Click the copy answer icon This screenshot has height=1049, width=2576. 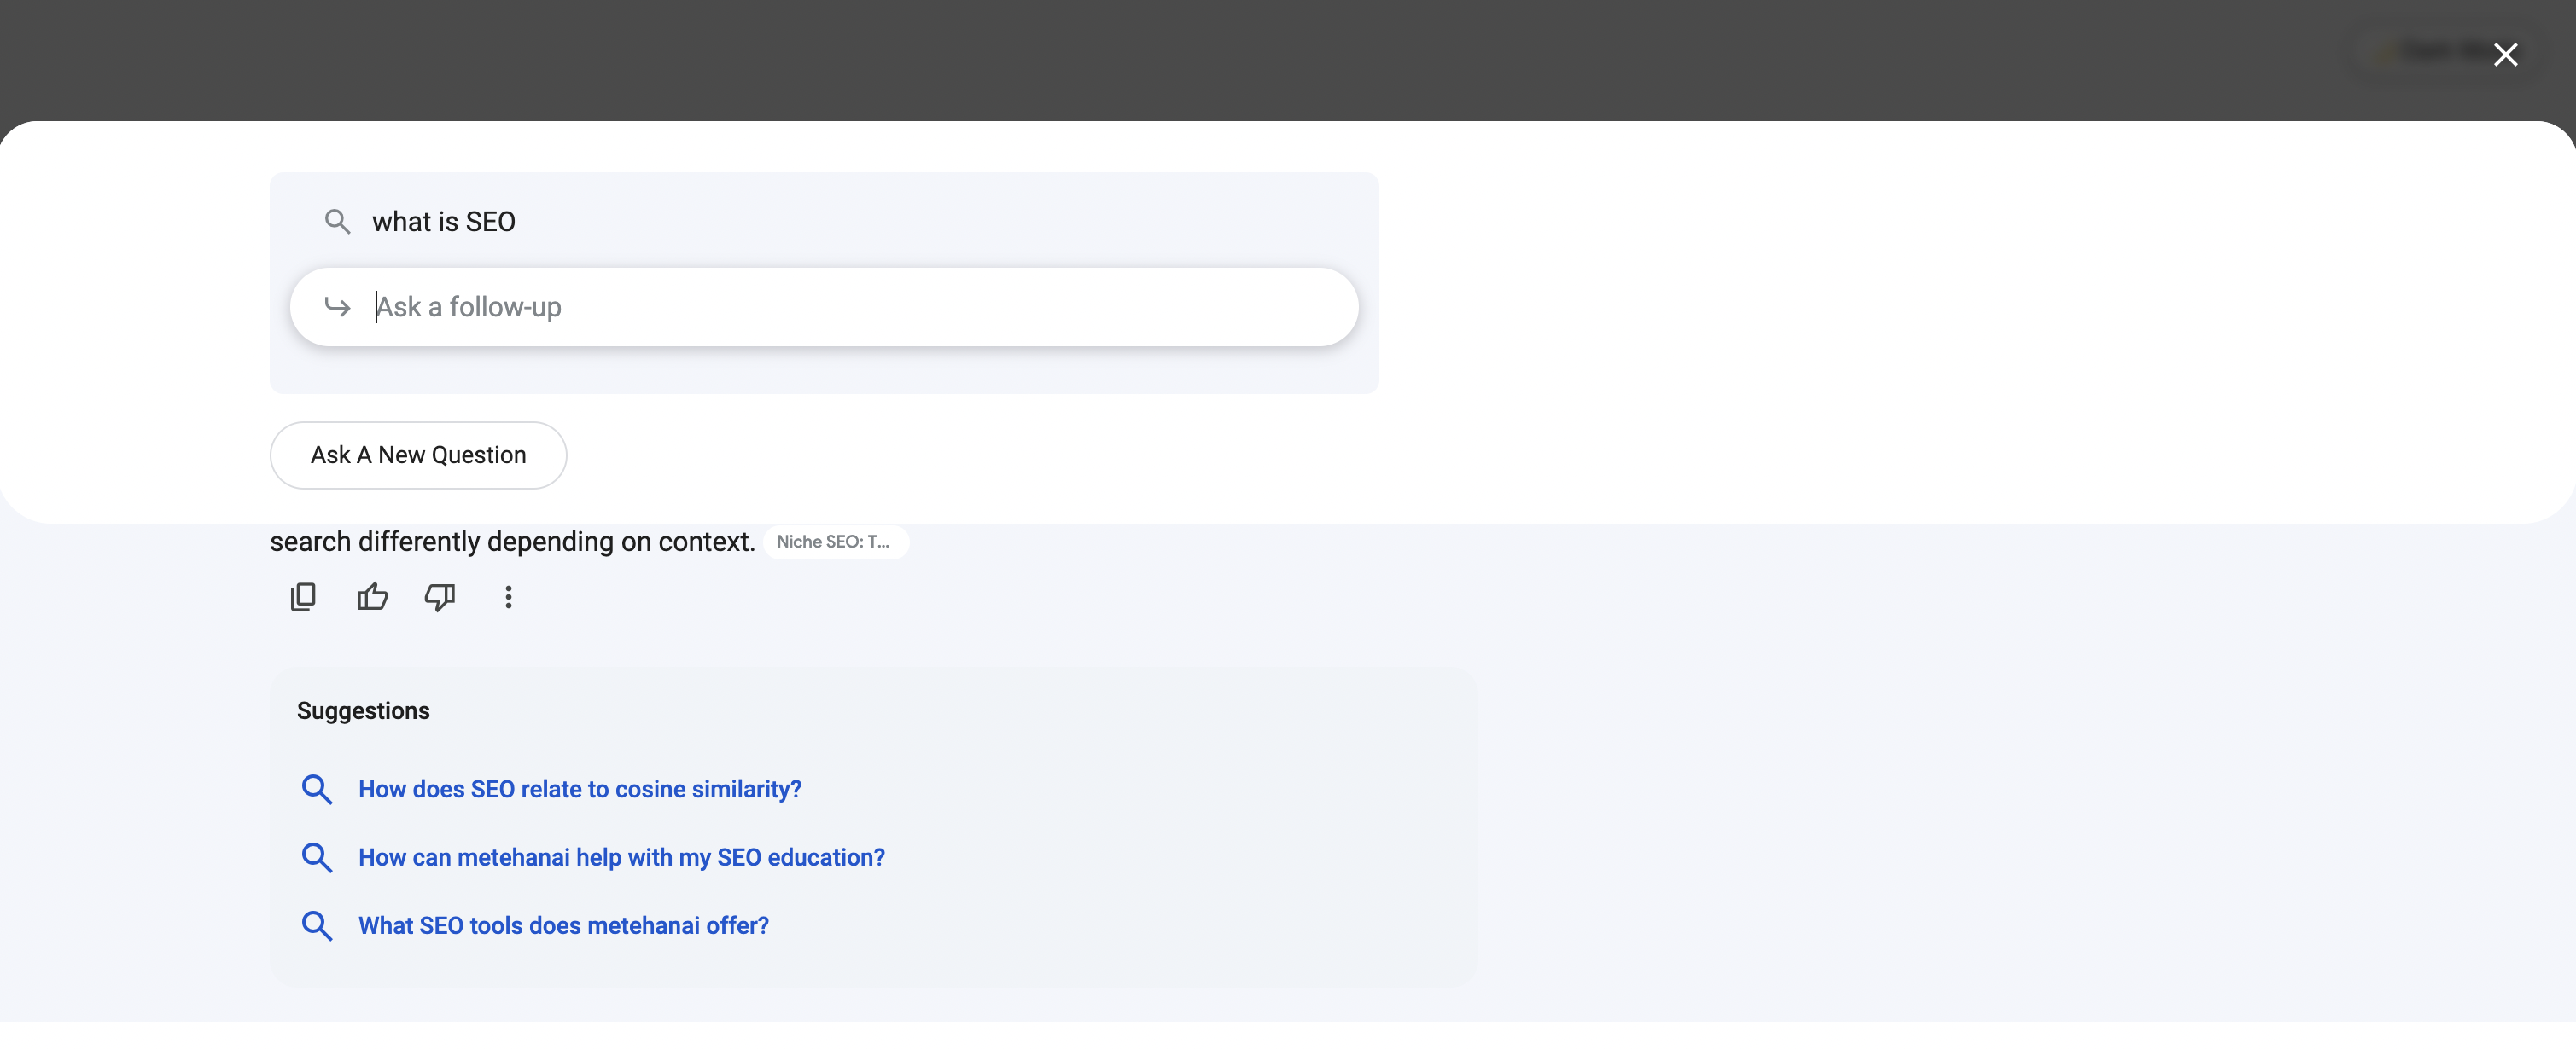(303, 596)
